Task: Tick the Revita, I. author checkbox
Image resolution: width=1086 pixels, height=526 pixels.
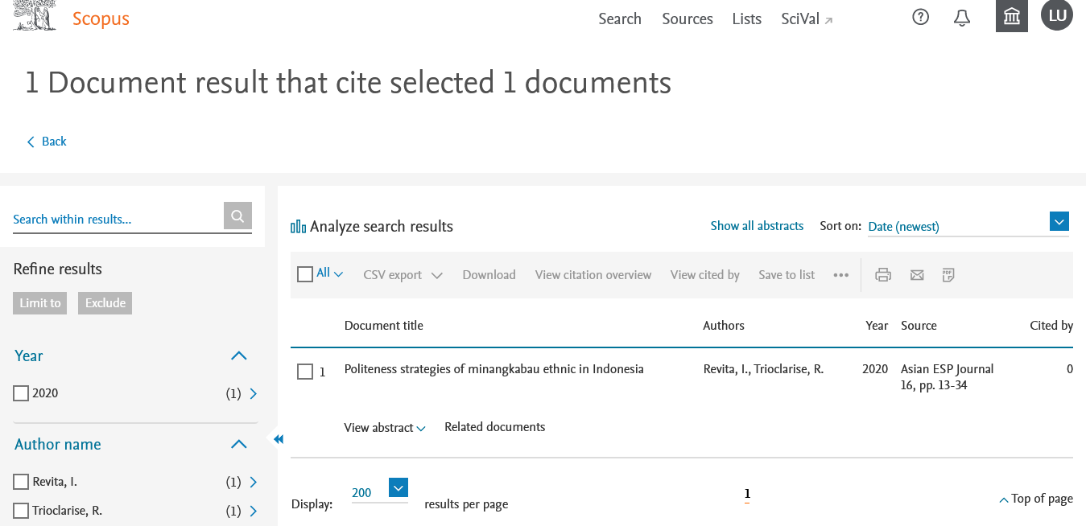Action: pos(21,482)
